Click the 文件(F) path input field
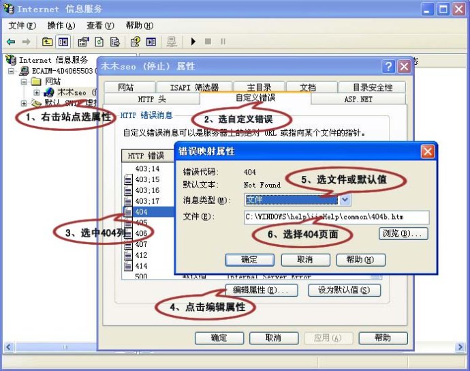The image size is (470, 371). (x=336, y=217)
